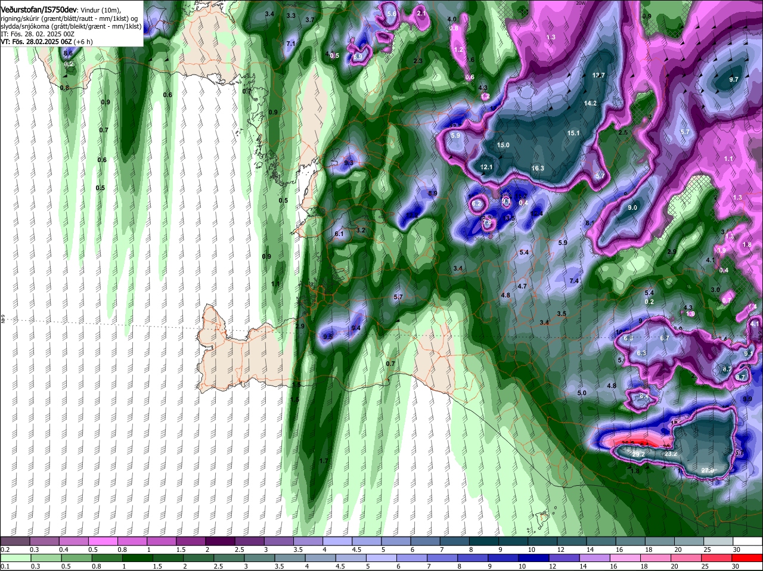Viewport: 763px width, 571px height.
Task: Click the 0.1 label in the lower legend row
Action: pos(5,566)
